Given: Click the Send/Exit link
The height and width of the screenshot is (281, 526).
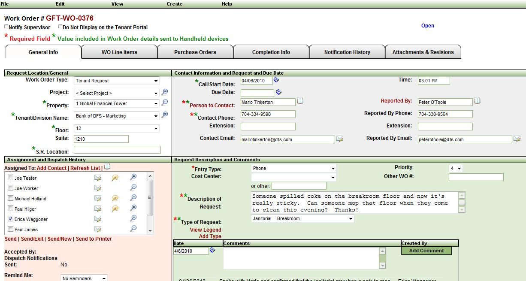Looking at the screenshot, I should tap(32, 239).
